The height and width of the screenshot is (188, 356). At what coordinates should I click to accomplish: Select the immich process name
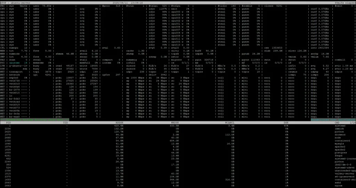(339, 129)
